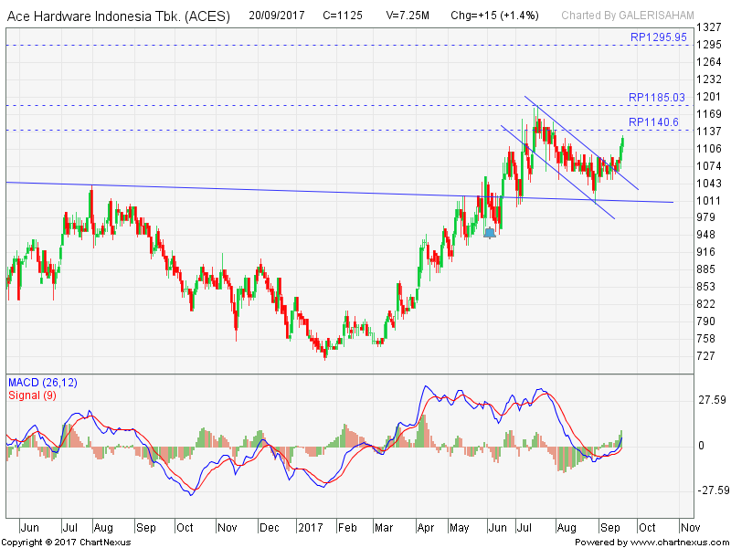Click the 727 value on price axis
This screenshot has height=548, width=731.
[707, 355]
